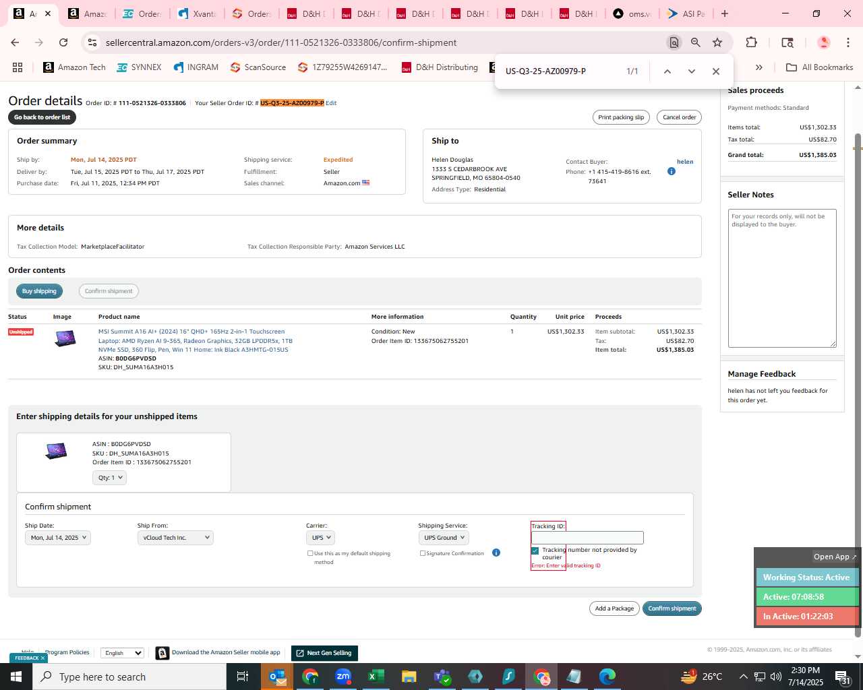The image size is (863, 690).
Task: Uncheck Tracking number not provided by courier
Action: tap(535, 551)
